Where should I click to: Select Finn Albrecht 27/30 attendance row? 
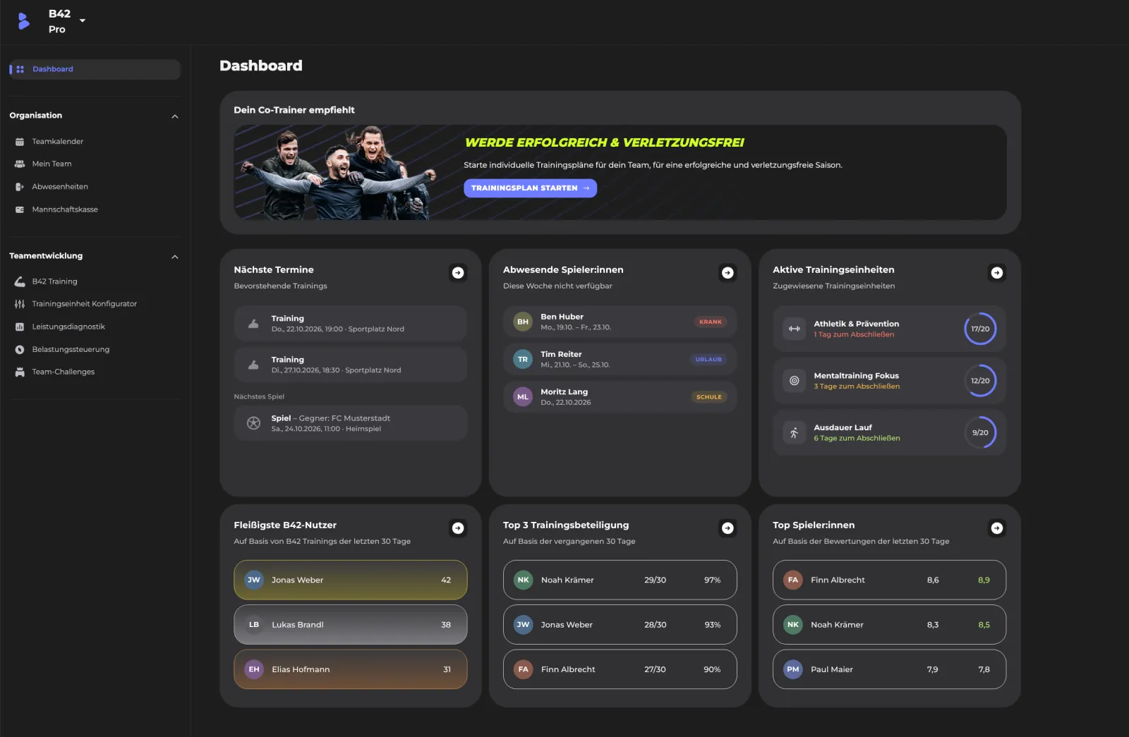coord(620,669)
